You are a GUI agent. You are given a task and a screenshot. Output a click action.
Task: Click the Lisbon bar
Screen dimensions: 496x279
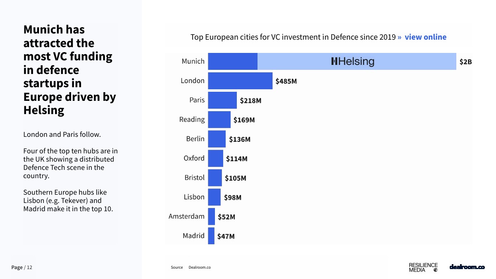214,197
